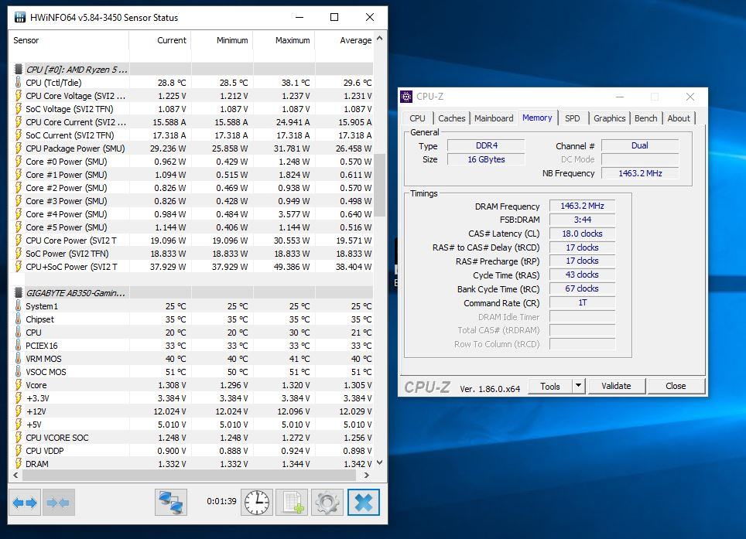Click the thermometer icon beside PCIEX16
Image resolution: width=746 pixels, height=539 pixels.
[x=18, y=346]
